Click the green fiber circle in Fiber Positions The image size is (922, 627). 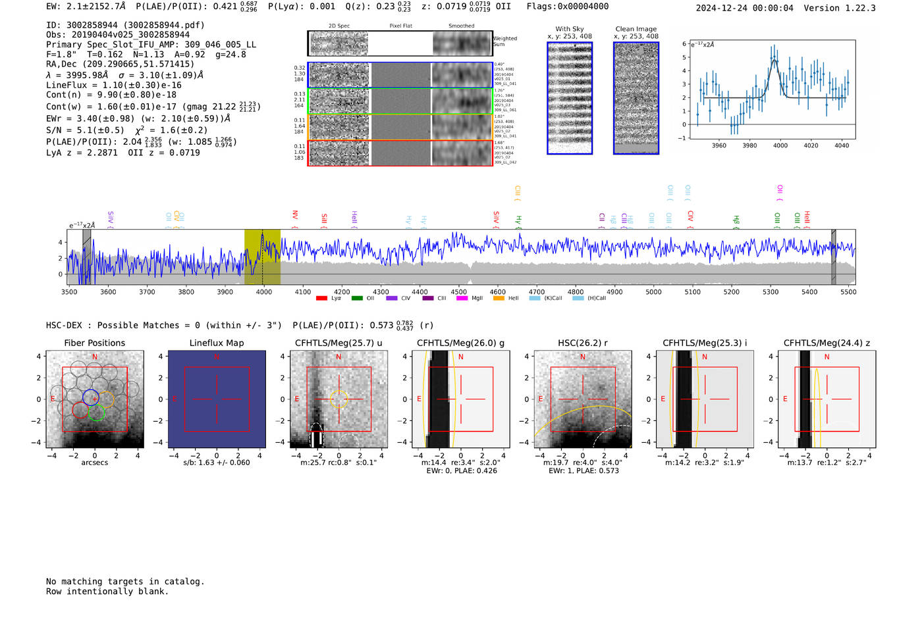(96, 413)
